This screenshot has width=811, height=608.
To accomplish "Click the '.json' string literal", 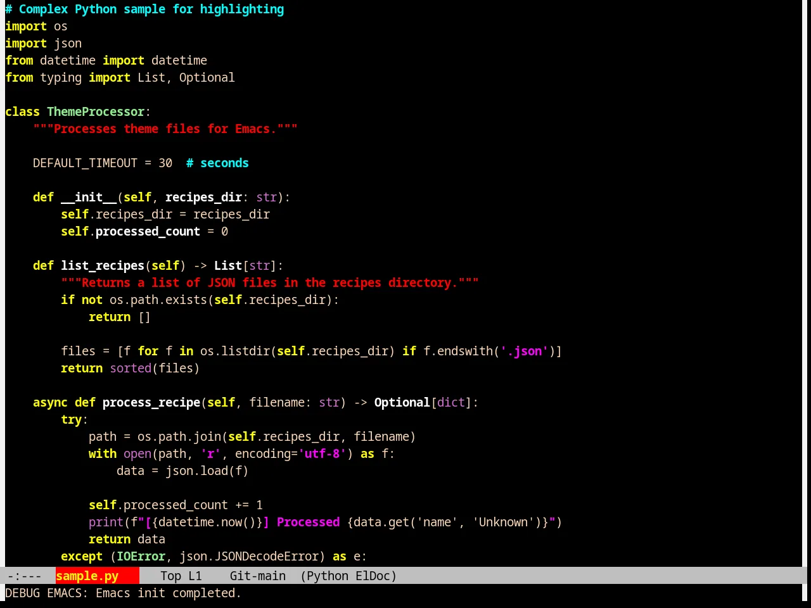I will [525, 351].
